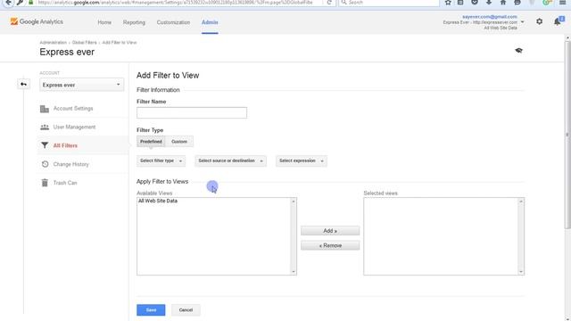
Task: Click the Global Filters breadcrumb link
Action: coord(85,43)
